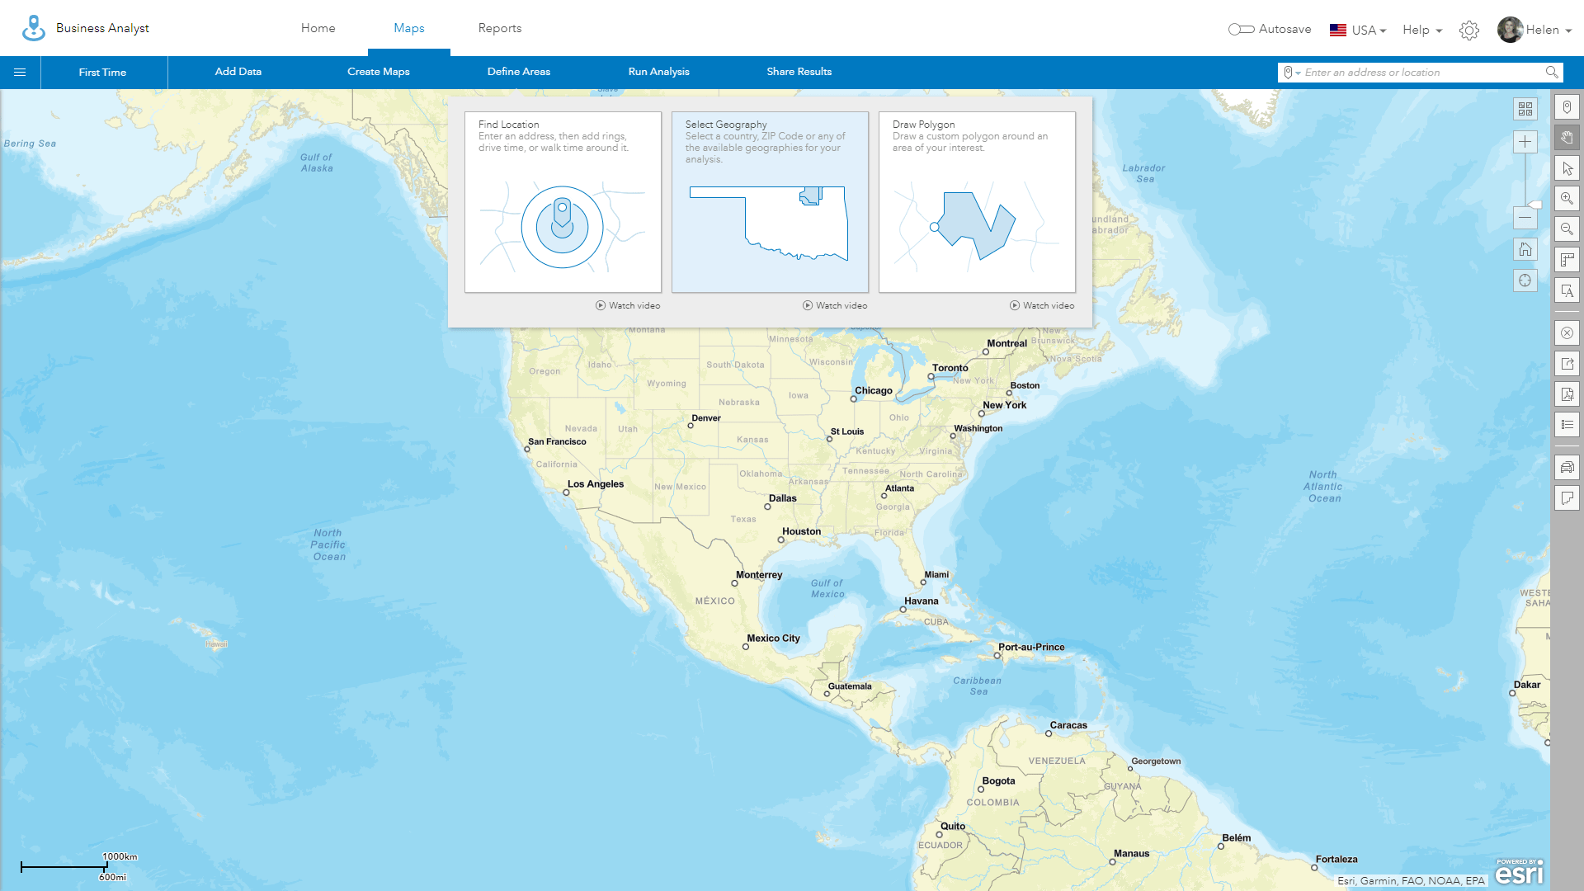Watch video for Draw Polygon
This screenshot has height=891, width=1584.
tap(1042, 305)
